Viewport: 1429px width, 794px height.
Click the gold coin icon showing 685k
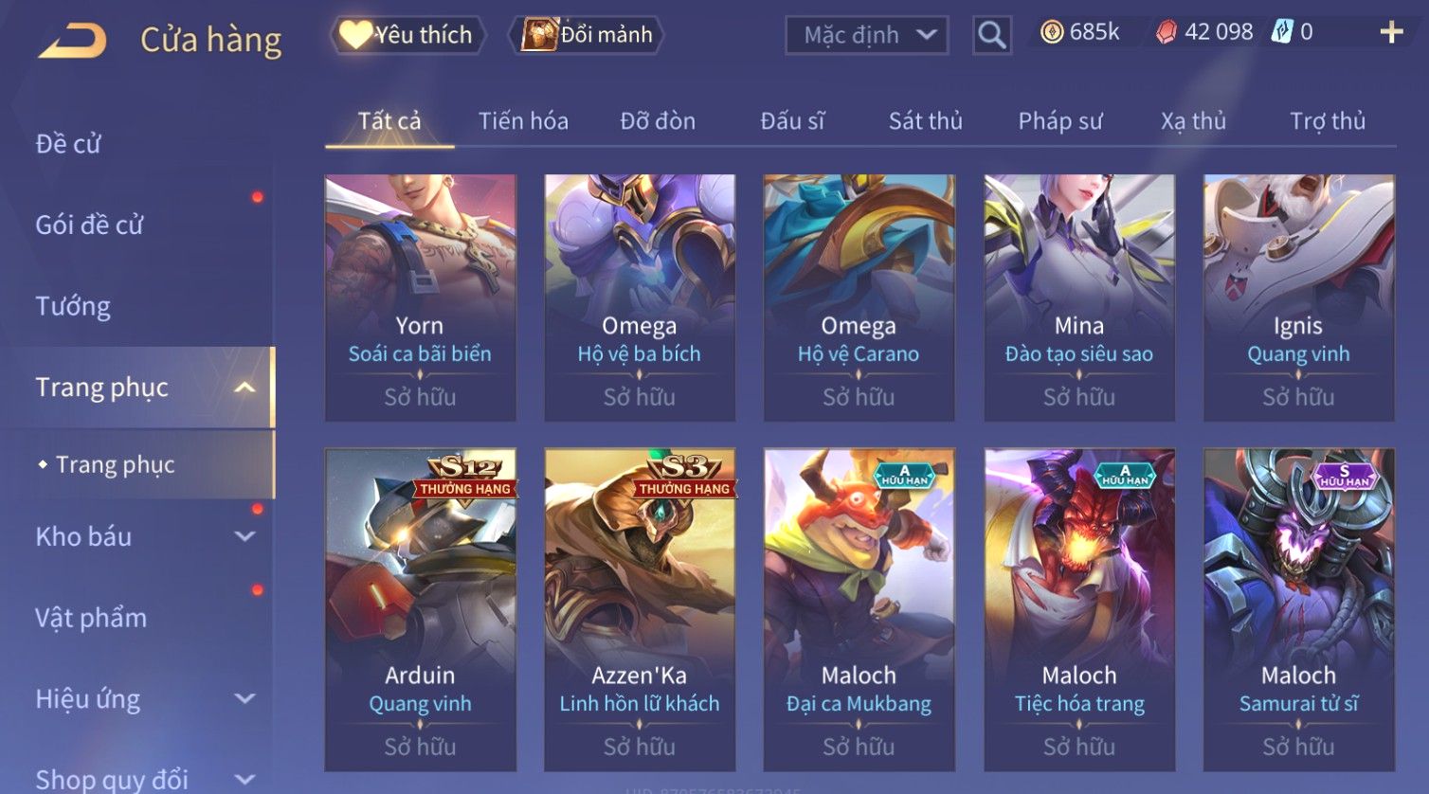click(x=1052, y=32)
